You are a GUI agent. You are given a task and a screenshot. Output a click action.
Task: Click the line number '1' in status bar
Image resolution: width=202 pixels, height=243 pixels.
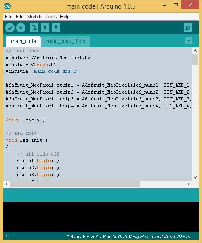coord(7,237)
